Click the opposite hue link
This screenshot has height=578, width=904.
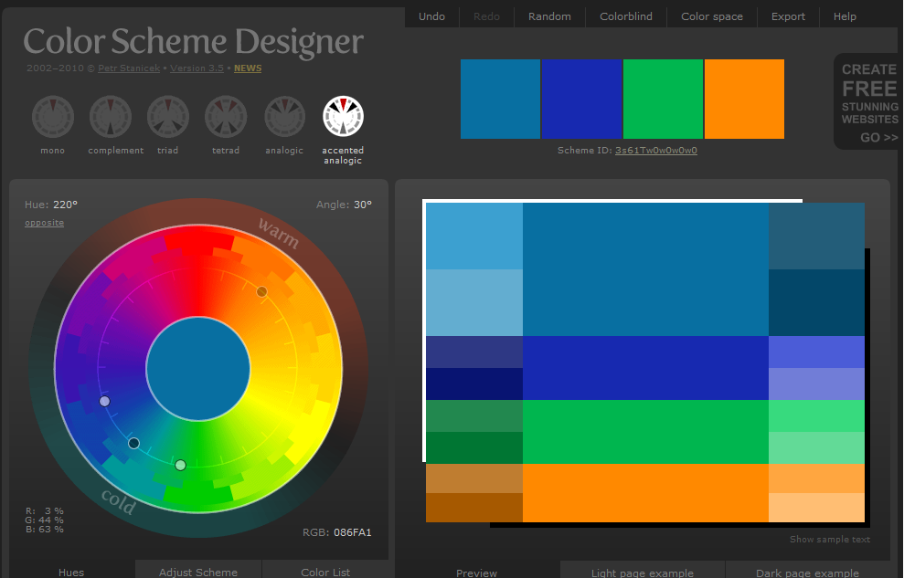click(x=44, y=223)
